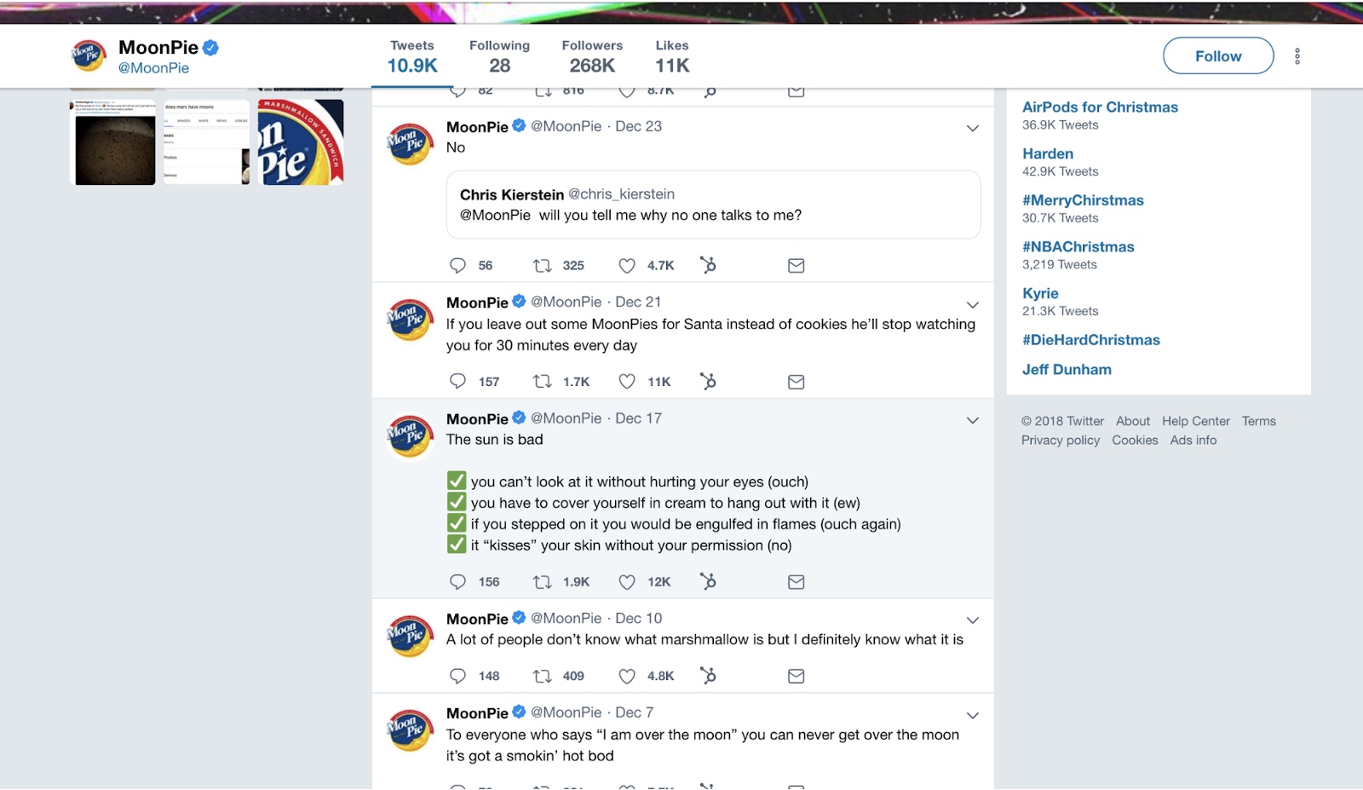Open the three-dot profile options menu
1363x790 pixels.
1297,56
